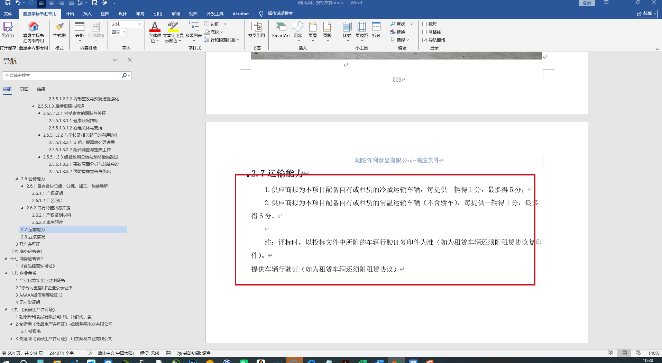Click the 替换 replace button
The image size is (662, 363).
[x=398, y=32]
